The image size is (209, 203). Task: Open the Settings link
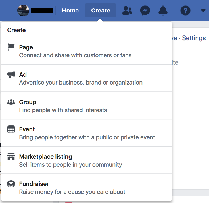[x=194, y=38]
